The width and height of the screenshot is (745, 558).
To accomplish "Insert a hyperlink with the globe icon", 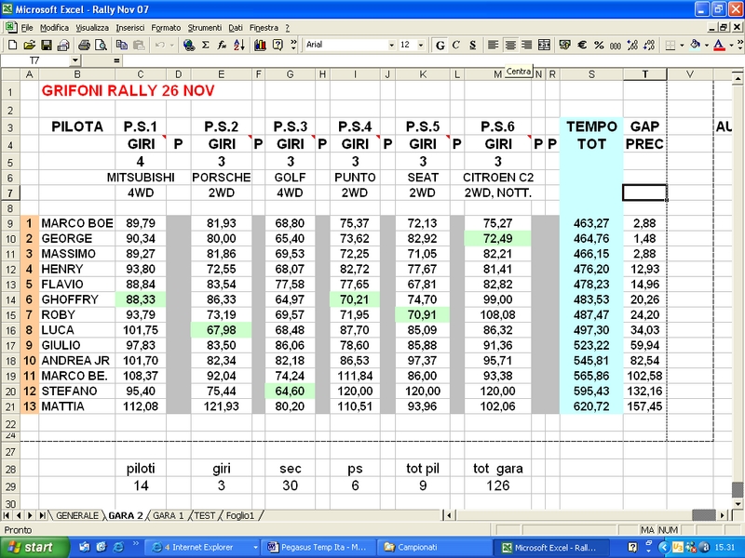I will [189, 45].
